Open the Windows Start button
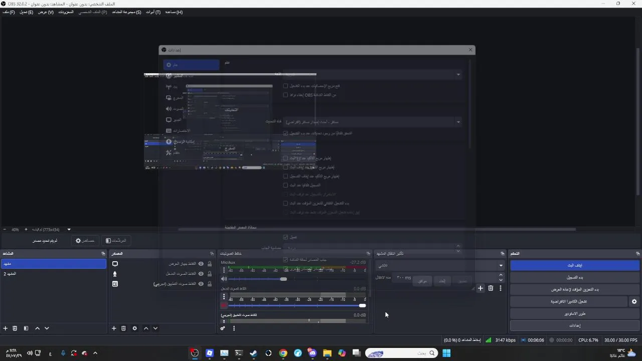This screenshot has width=642, height=361. [x=446, y=353]
